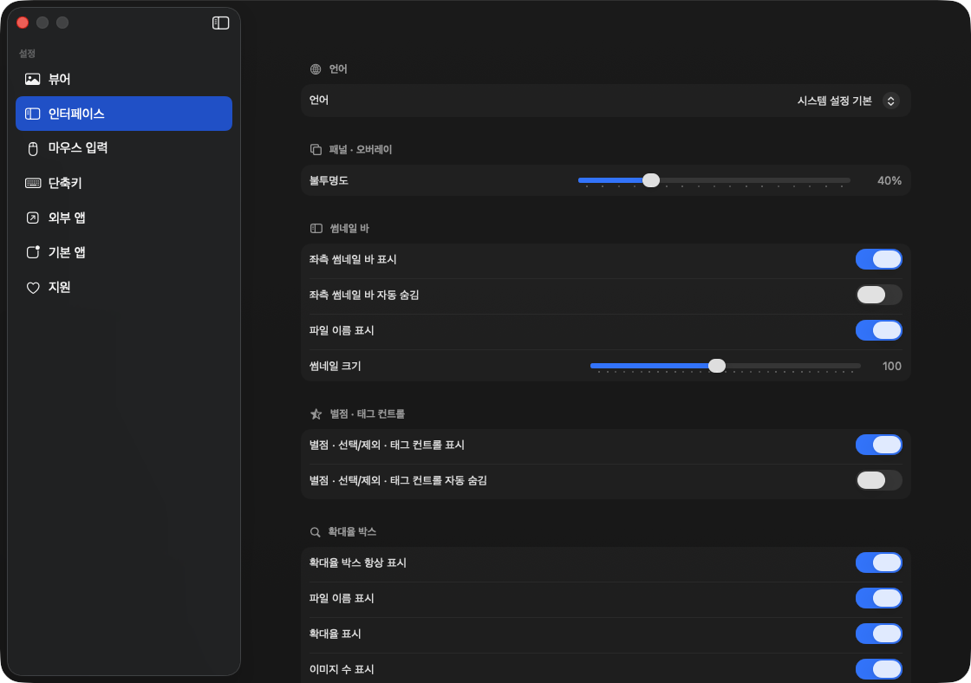This screenshot has height=683, width=971.
Task: Toggle 파일 이름 표시 under 확대율 박스
Action: [879, 598]
